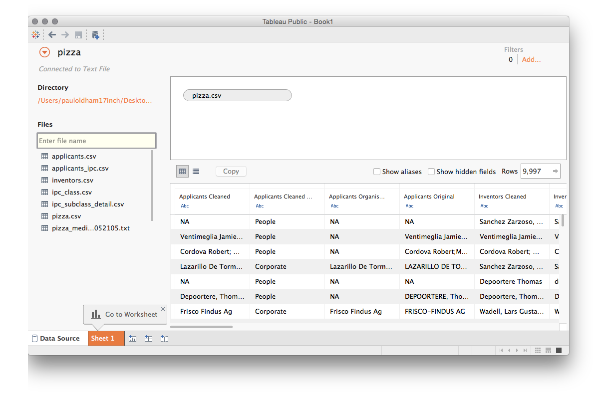Open the pizza data source dropdown circle
This screenshot has width=597, height=395.
44,52
